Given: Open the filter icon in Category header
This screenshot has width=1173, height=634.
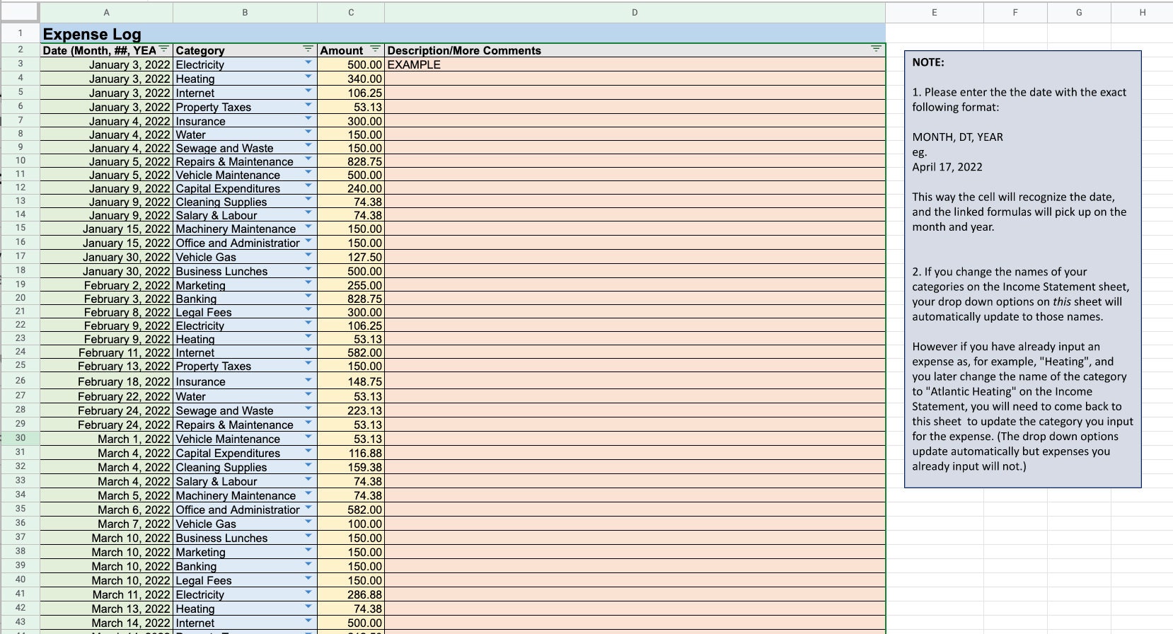Looking at the screenshot, I should click(x=308, y=49).
